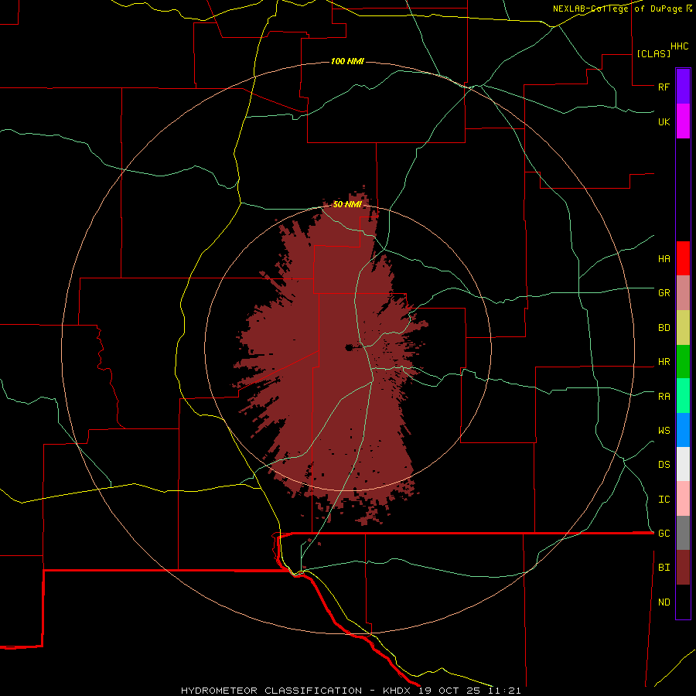696x696 pixels.
Task: Click the 'HHC' product label
Action: click(679, 46)
